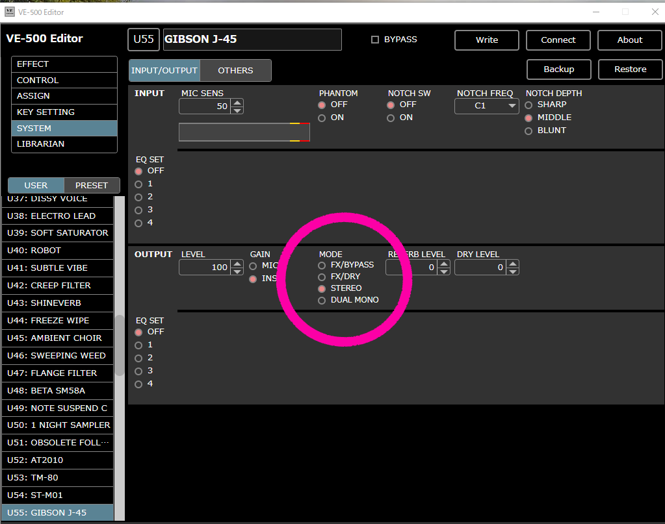Open the KEY SETTING section
This screenshot has height=524, width=665.
point(64,112)
